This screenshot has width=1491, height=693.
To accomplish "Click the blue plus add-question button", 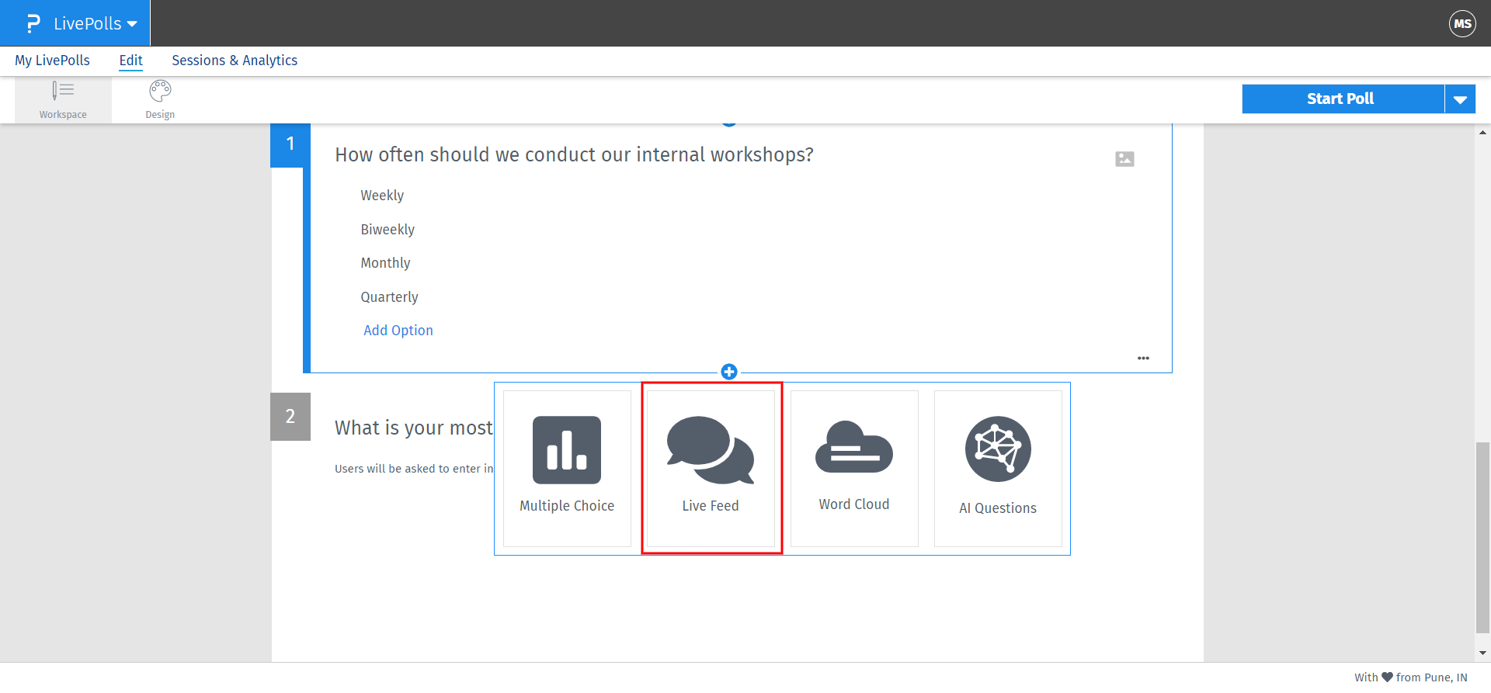I will pos(729,372).
